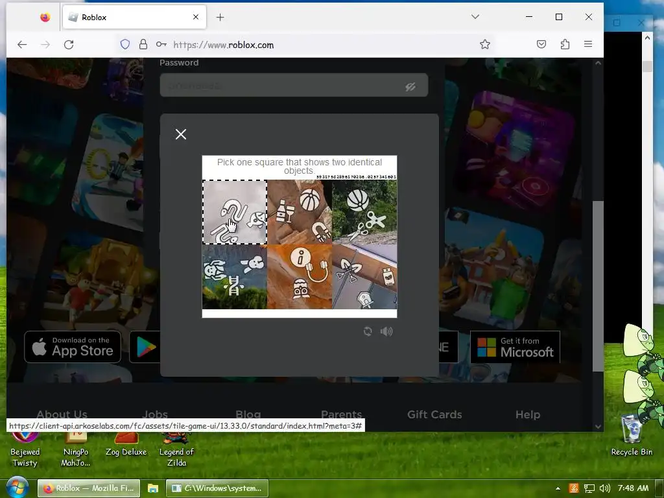
Task: Open the Help footer link
Action: [x=528, y=414]
